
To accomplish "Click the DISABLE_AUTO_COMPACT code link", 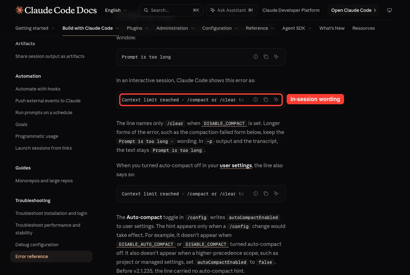I will pyautogui.click(x=146, y=244).
